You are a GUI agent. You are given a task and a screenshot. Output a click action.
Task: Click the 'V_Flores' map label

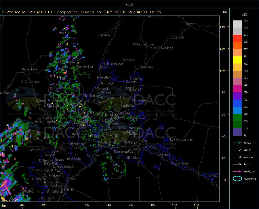point(48,198)
